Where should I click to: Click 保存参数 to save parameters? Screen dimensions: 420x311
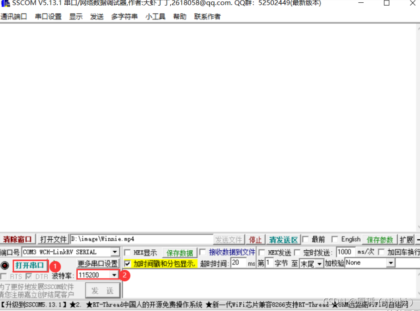click(x=379, y=239)
